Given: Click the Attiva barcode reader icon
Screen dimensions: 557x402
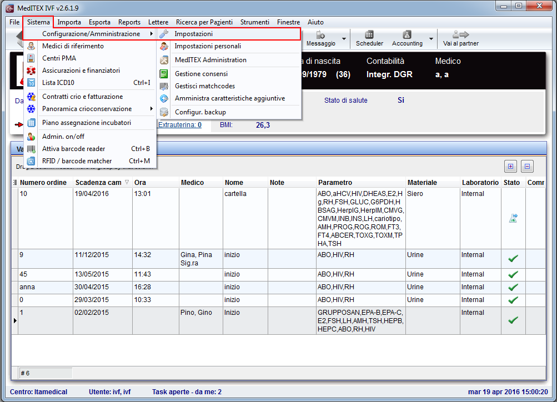Looking at the screenshot, I should point(31,149).
